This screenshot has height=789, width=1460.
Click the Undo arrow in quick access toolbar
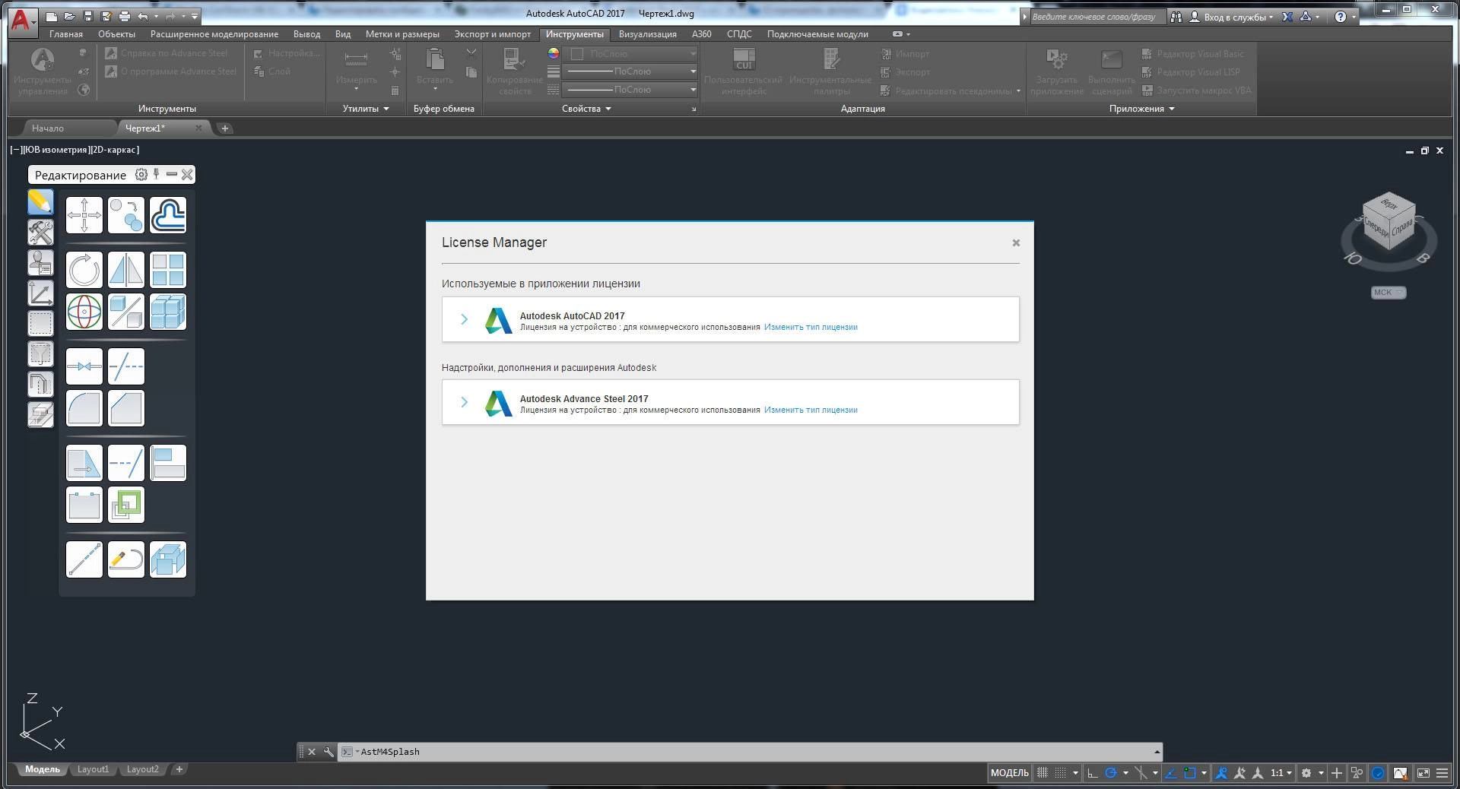coord(143,16)
